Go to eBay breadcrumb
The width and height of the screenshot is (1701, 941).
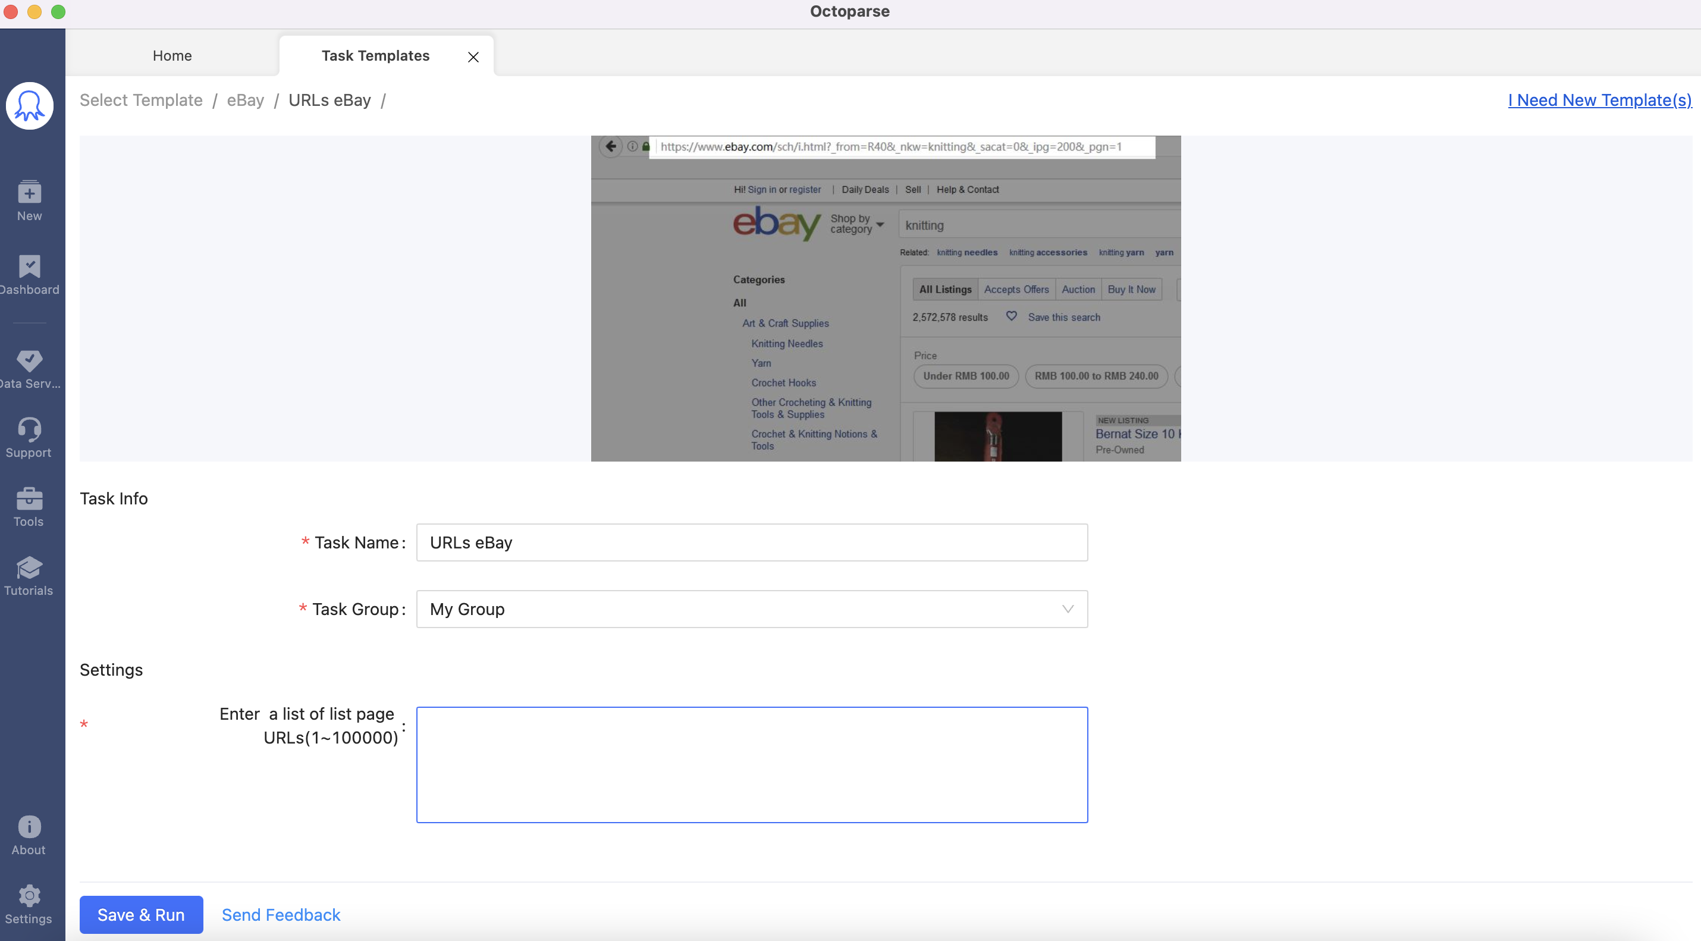[245, 100]
